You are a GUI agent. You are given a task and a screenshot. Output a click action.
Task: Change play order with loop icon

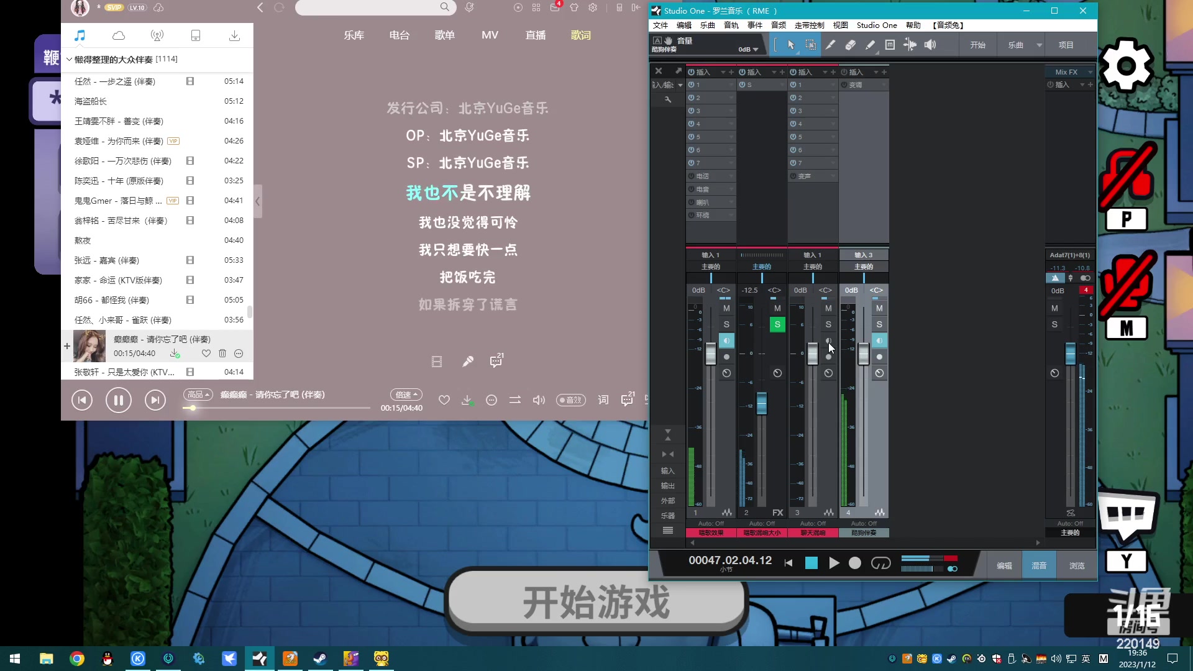515,400
